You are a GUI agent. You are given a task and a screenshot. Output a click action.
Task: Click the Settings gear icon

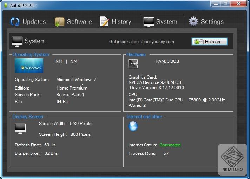[x=193, y=22]
